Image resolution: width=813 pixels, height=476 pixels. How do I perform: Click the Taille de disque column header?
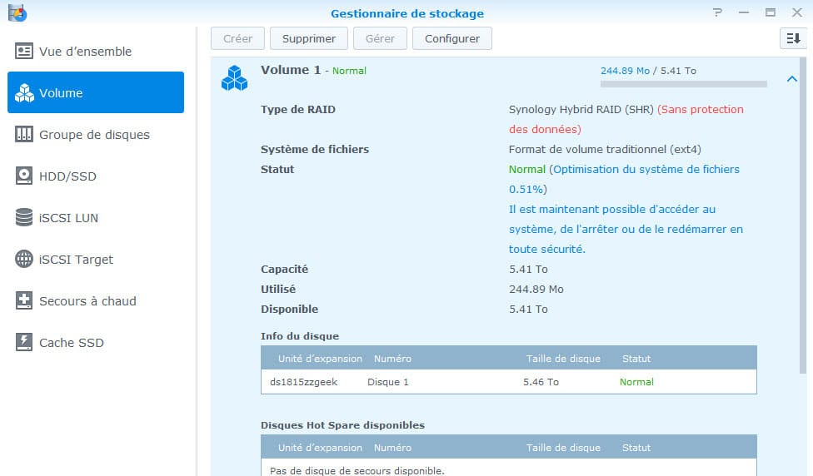(563, 359)
